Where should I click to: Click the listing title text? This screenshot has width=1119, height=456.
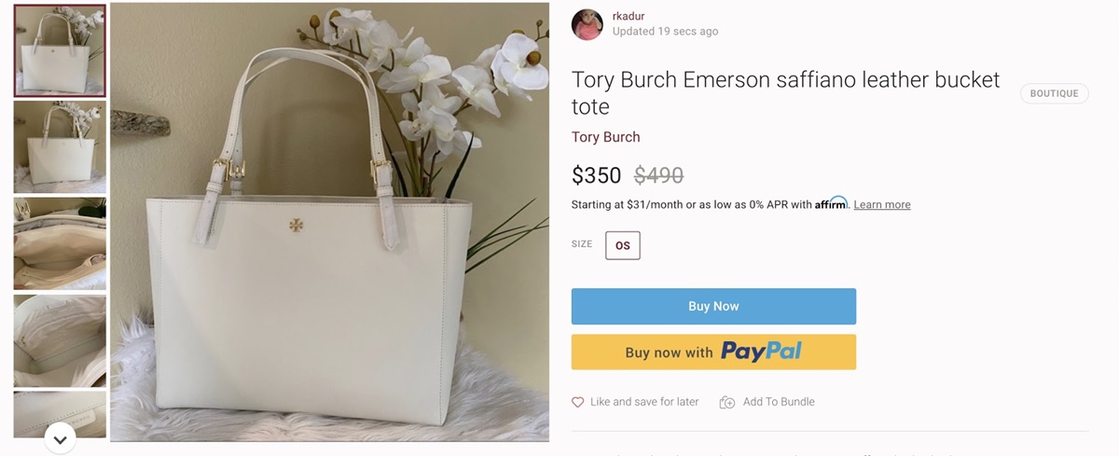[785, 92]
